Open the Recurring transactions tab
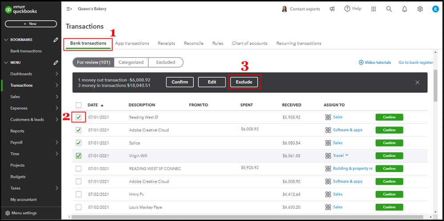Image resolution: width=444 pixels, height=221 pixels. [x=299, y=43]
